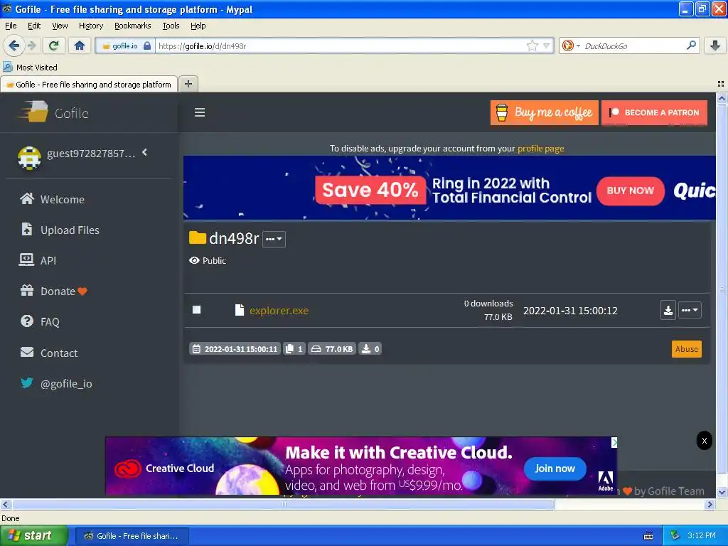Click the Public visibility eye icon

click(194, 260)
